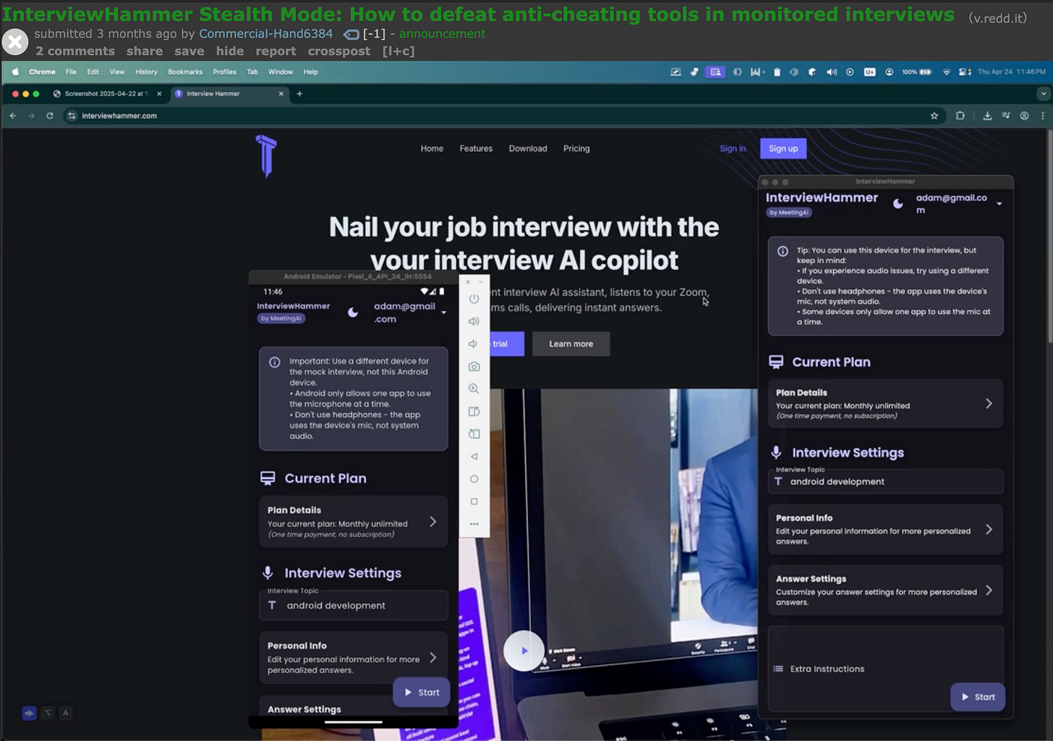Click Start in the desktop InterviewHammer window

[x=978, y=697]
